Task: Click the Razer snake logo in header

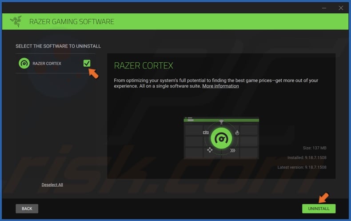Action: (16, 21)
